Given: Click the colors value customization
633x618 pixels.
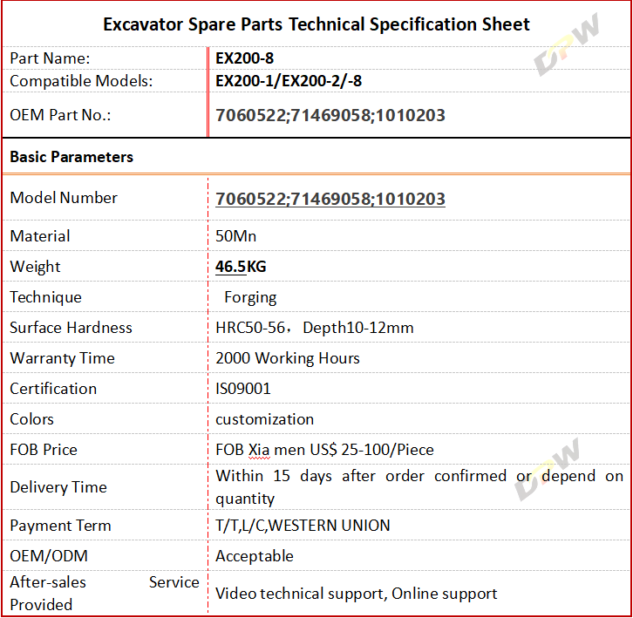Looking at the screenshot, I should click(x=264, y=419).
